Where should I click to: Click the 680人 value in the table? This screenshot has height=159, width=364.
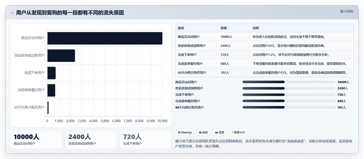pos(225,64)
